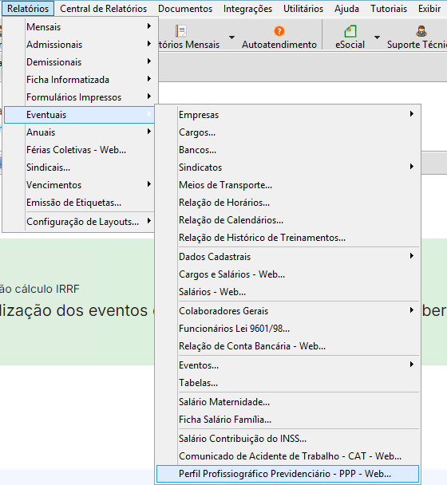Choose Férias Coletivas - Web...
447x485 pixels.
[x=79, y=150]
